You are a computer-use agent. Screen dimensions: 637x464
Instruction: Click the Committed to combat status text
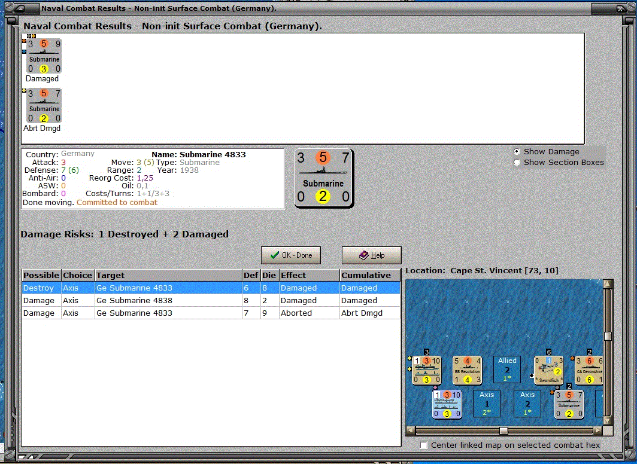click(x=117, y=202)
